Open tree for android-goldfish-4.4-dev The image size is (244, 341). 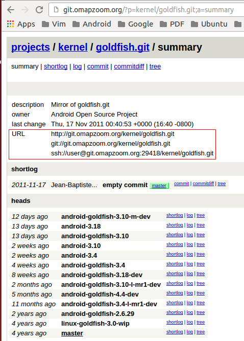click(201, 293)
